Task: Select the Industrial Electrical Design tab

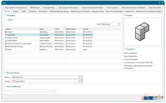Action: click(92, 8)
